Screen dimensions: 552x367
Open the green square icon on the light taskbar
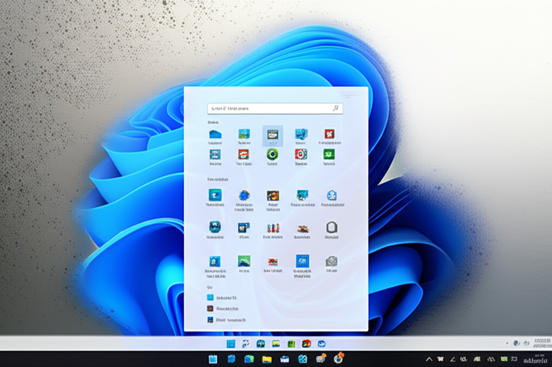(x=291, y=344)
